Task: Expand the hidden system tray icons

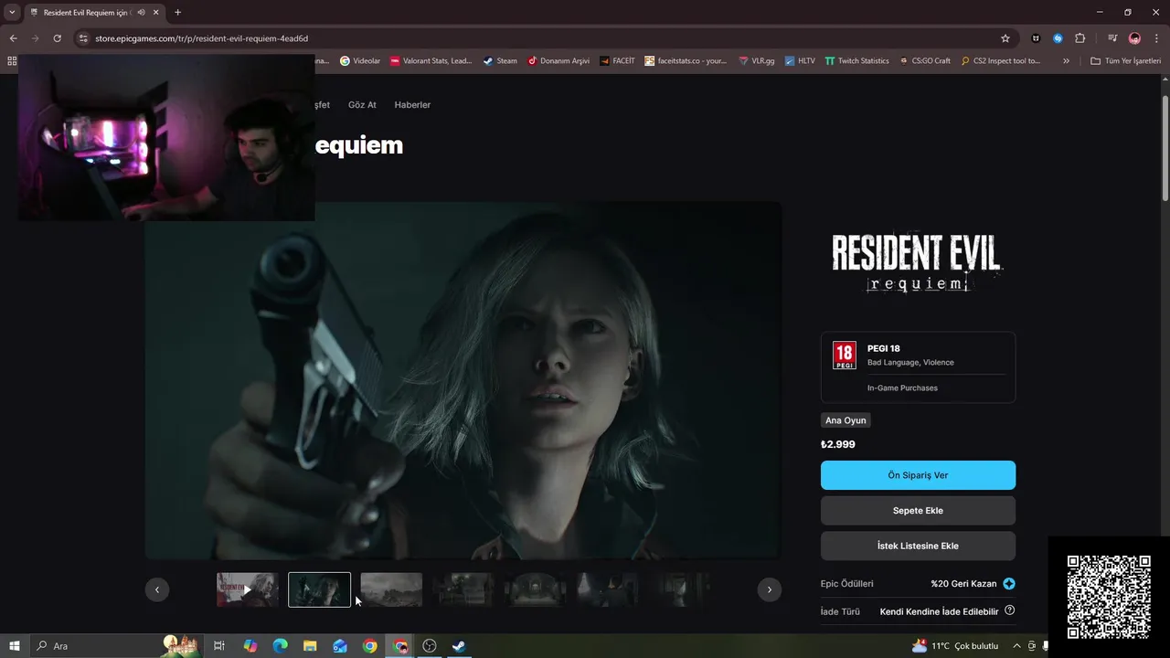Action: [1016, 646]
